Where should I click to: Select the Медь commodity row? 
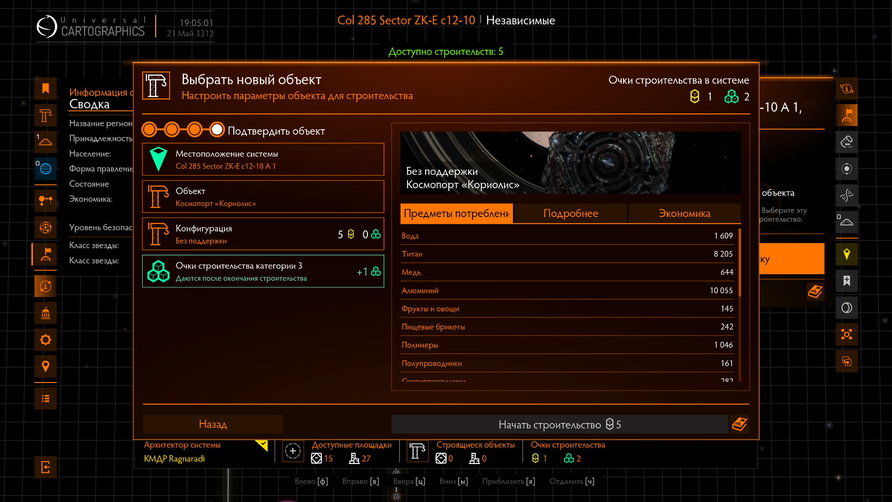click(x=567, y=272)
